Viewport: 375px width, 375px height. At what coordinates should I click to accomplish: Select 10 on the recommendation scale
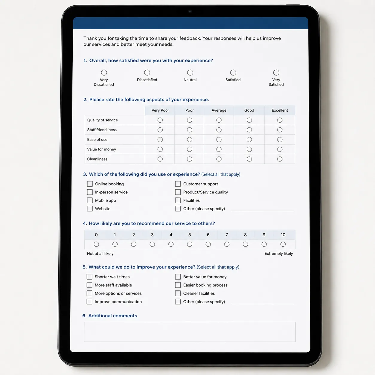click(283, 244)
